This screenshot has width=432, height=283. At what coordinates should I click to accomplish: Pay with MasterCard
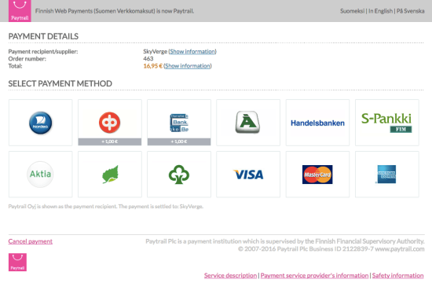coord(317,174)
